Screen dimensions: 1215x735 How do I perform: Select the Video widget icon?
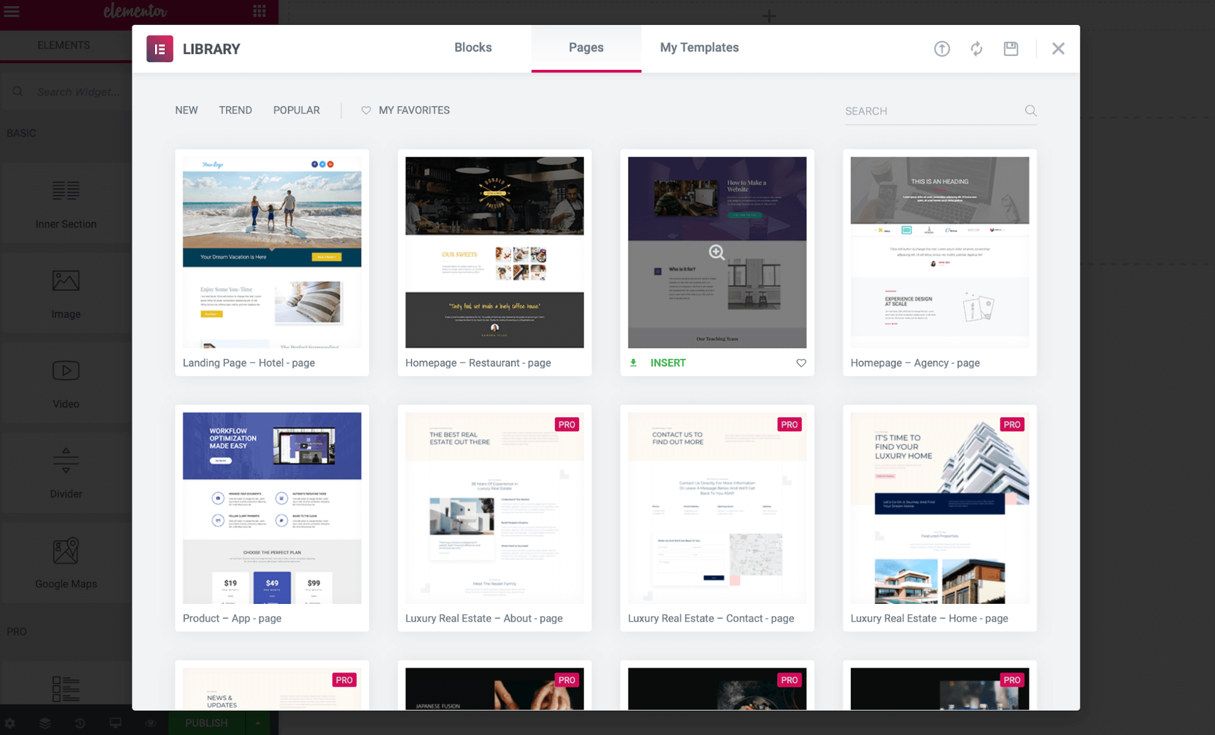click(x=66, y=371)
